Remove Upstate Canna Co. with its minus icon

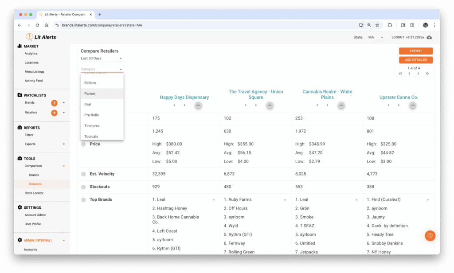pyautogui.click(x=413, y=105)
